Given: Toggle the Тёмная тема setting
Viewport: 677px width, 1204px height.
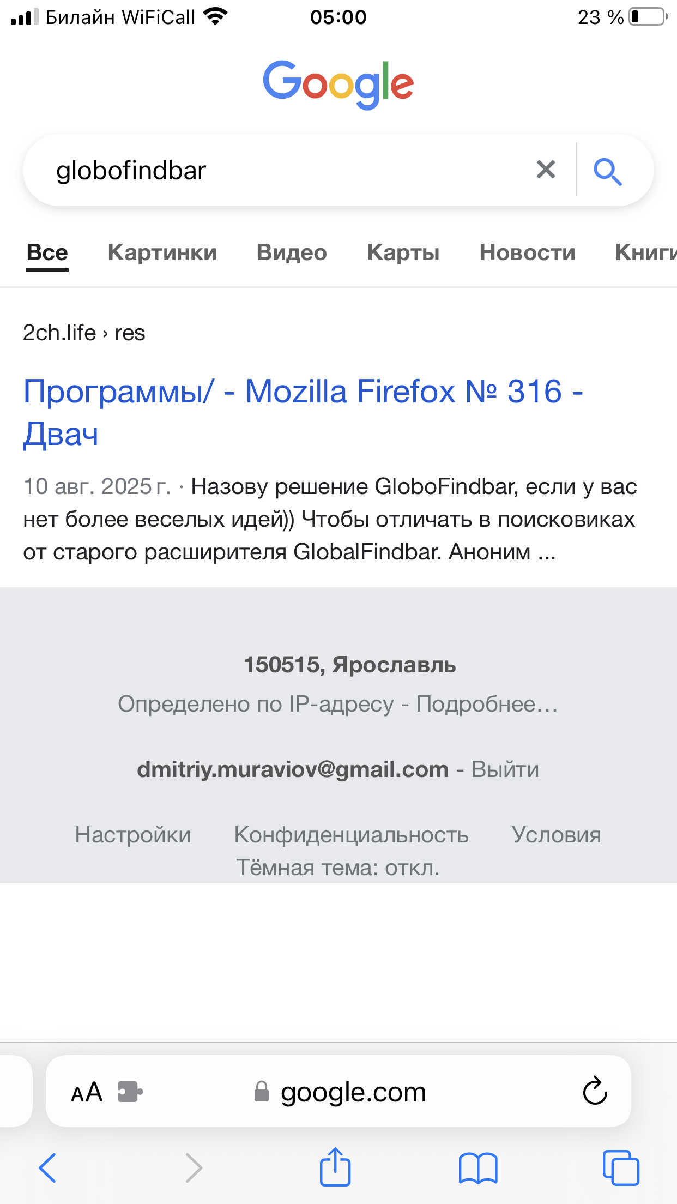Looking at the screenshot, I should pos(338,868).
